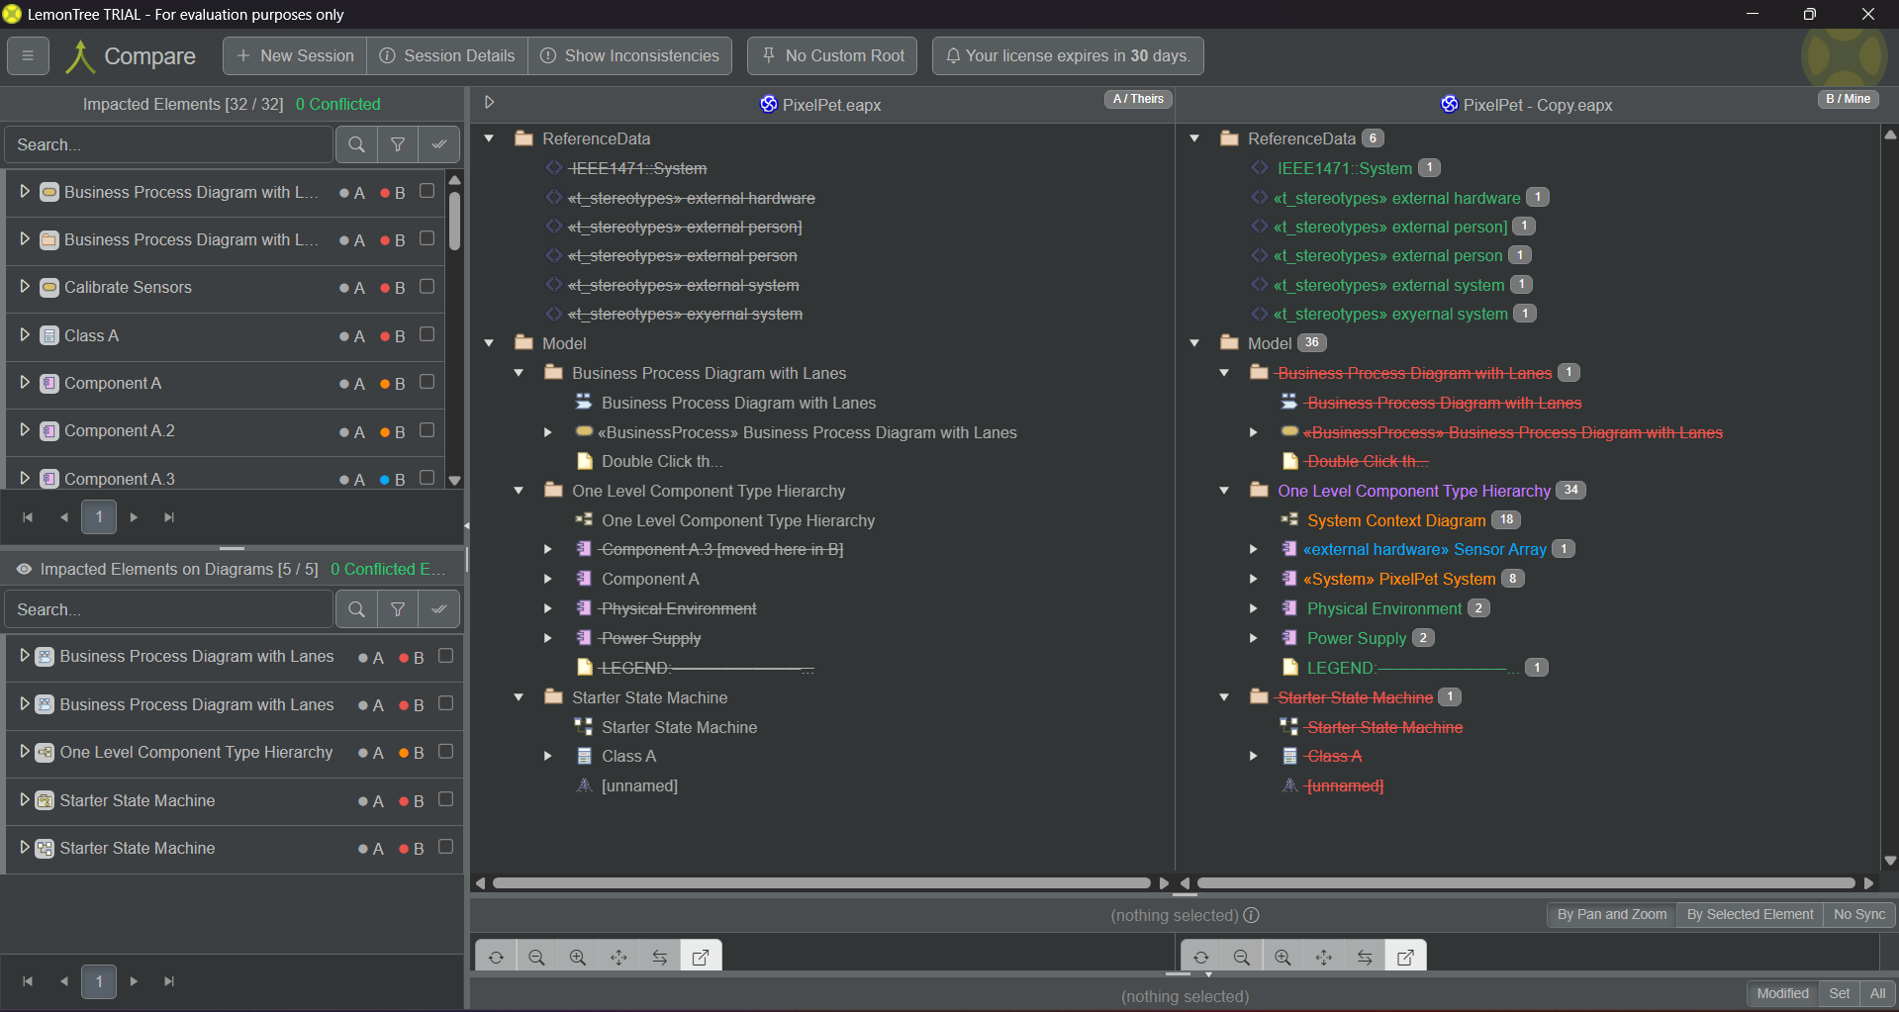Image resolution: width=1899 pixels, height=1012 pixels.
Task: Switch to the All tab bottom right
Action: coord(1876,993)
